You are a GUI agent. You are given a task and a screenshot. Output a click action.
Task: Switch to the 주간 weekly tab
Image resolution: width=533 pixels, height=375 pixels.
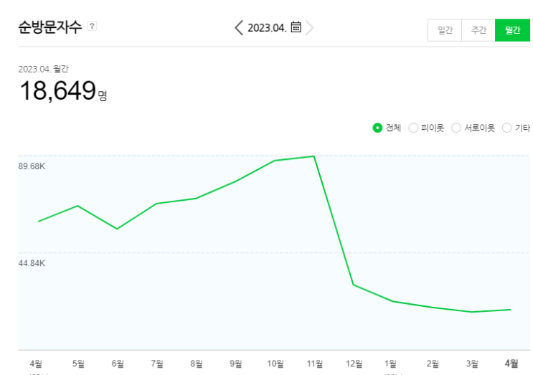478,30
